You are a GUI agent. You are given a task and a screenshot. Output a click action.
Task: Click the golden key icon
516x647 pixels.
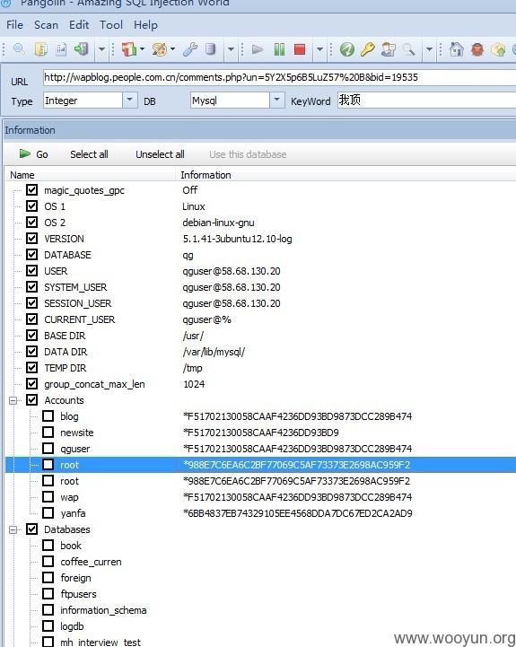(x=367, y=49)
